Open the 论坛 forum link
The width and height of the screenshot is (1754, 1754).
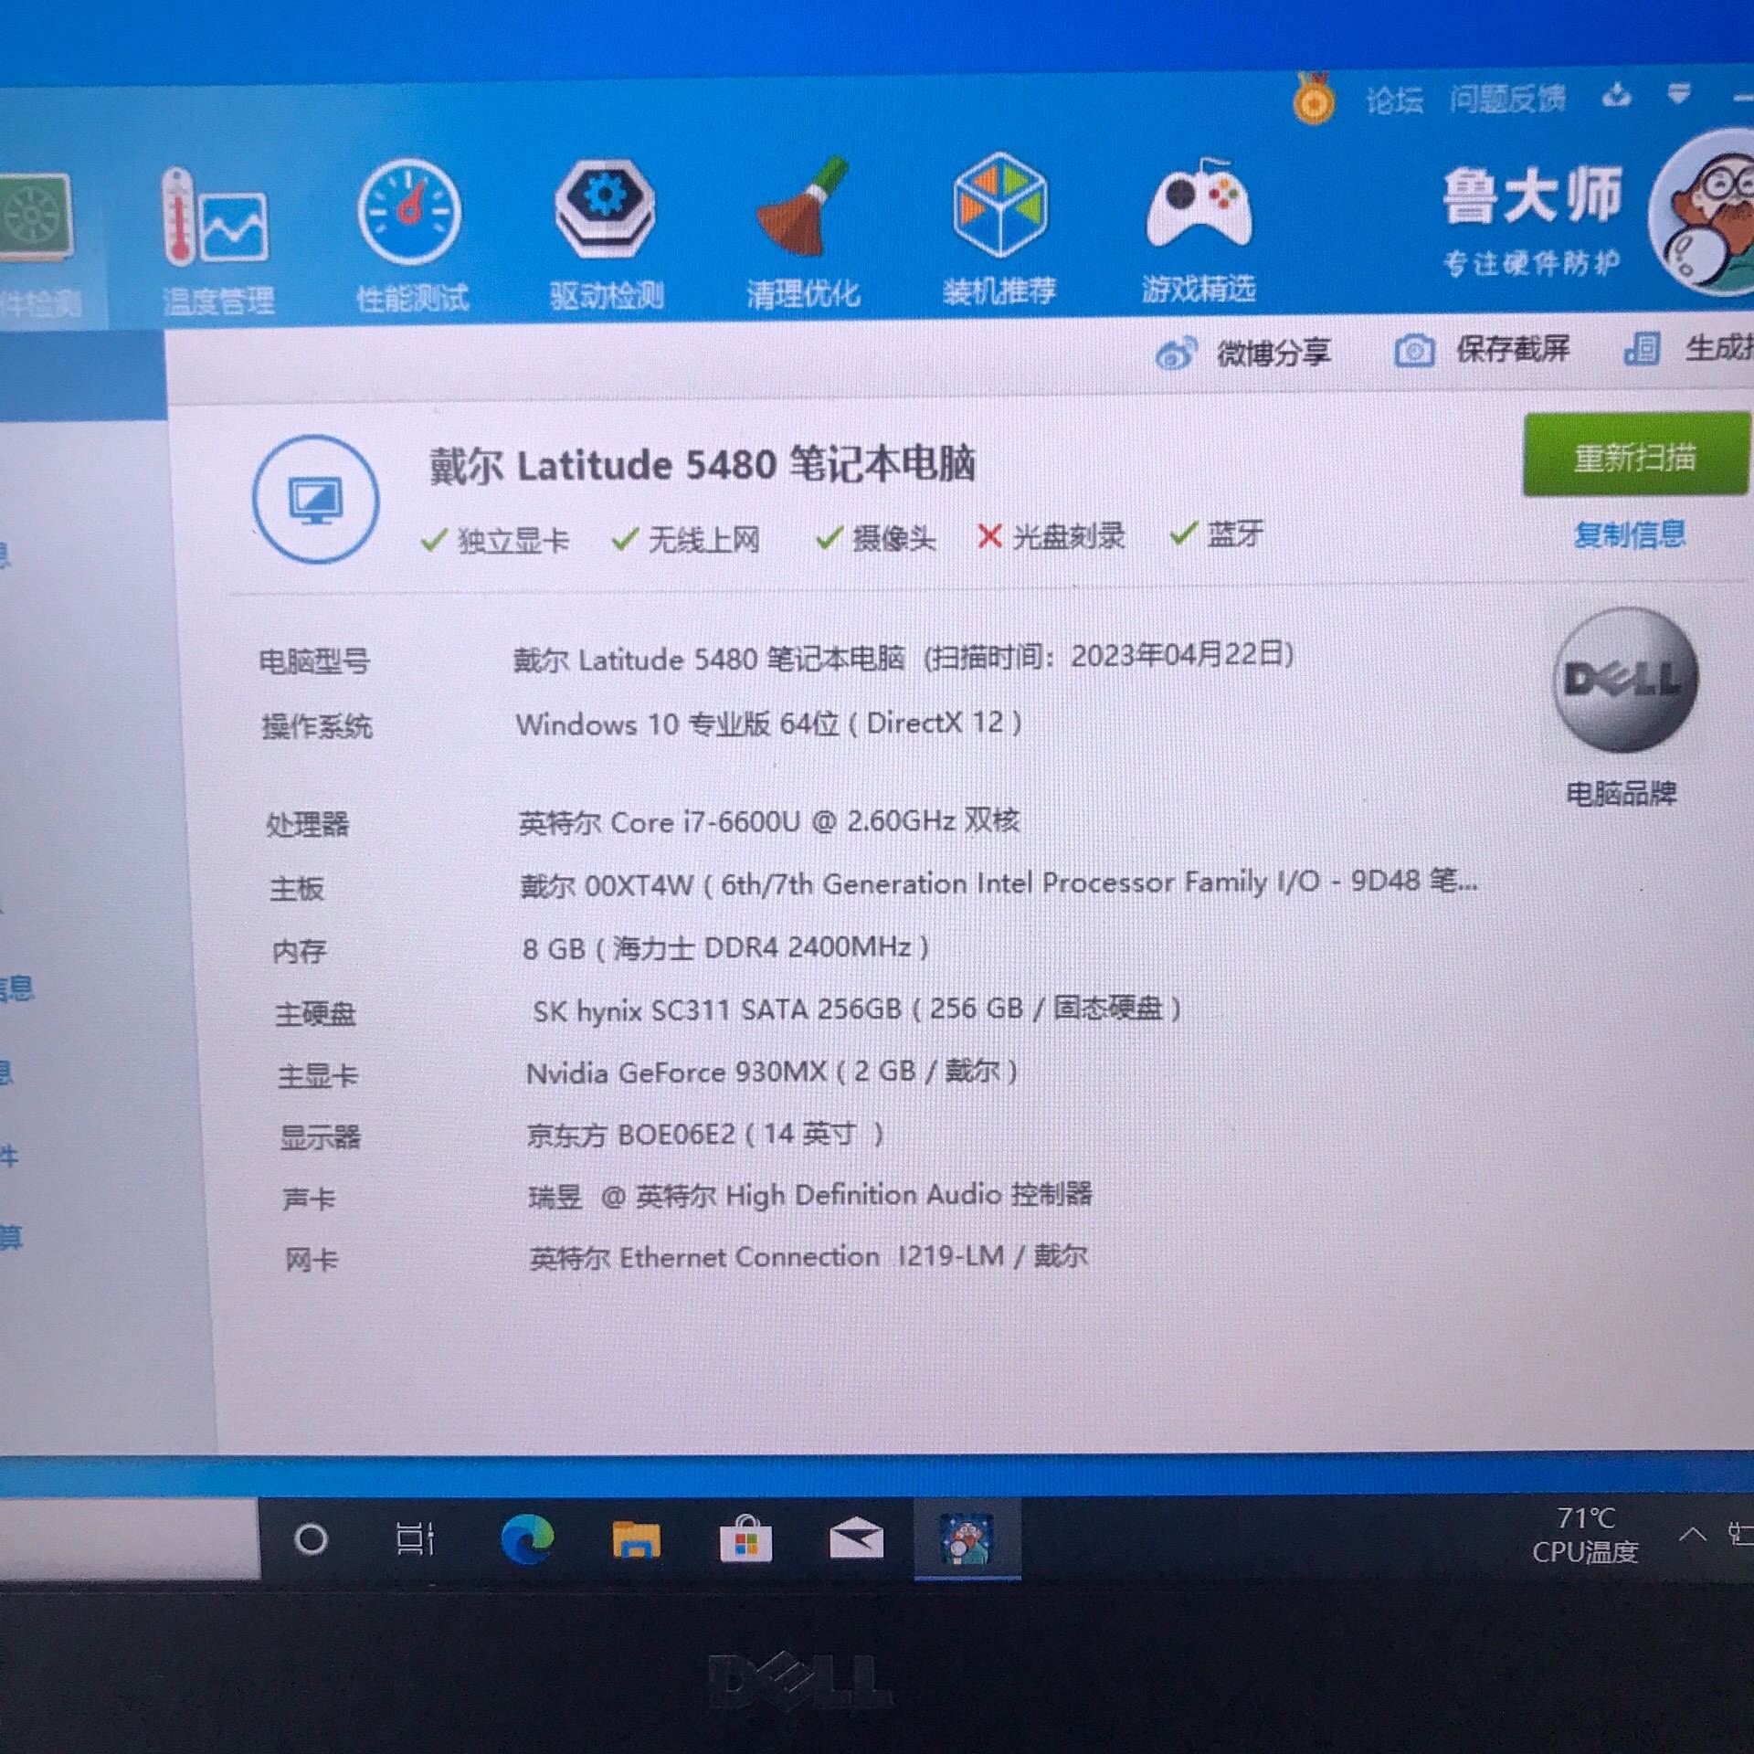[x=1394, y=100]
